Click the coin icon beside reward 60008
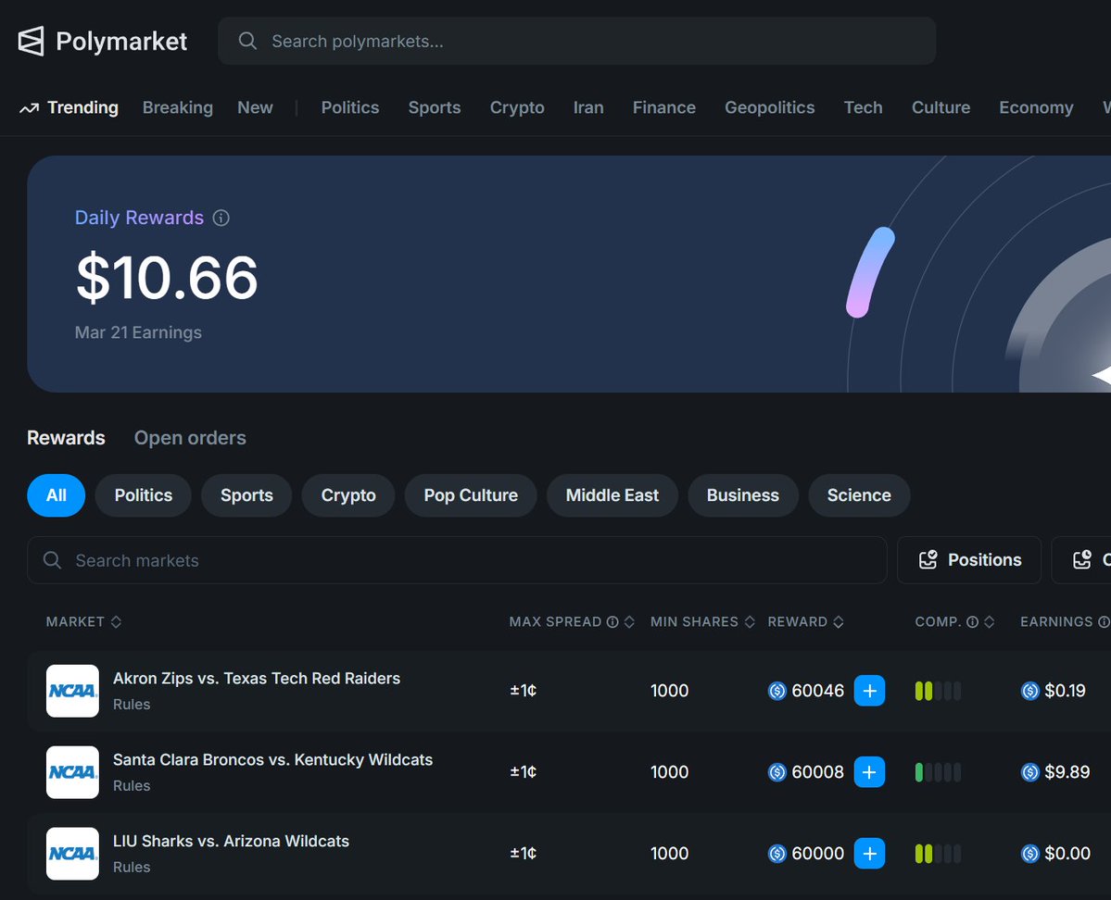The height and width of the screenshot is (900, 1111). [x=777, y=772]
